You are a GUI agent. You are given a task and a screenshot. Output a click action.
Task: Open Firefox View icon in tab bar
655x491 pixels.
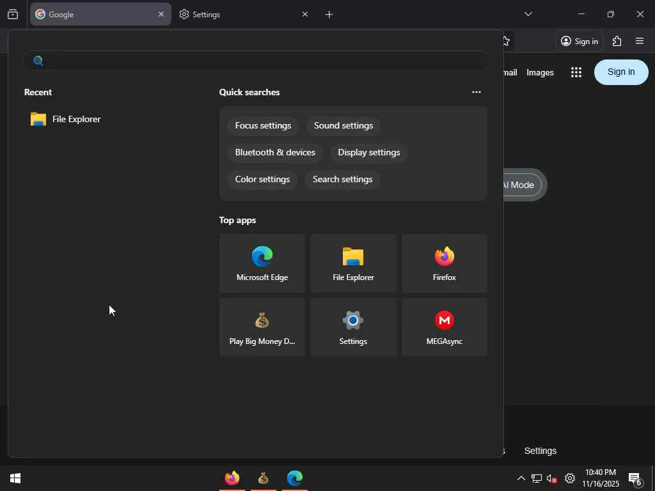(13, 14)
